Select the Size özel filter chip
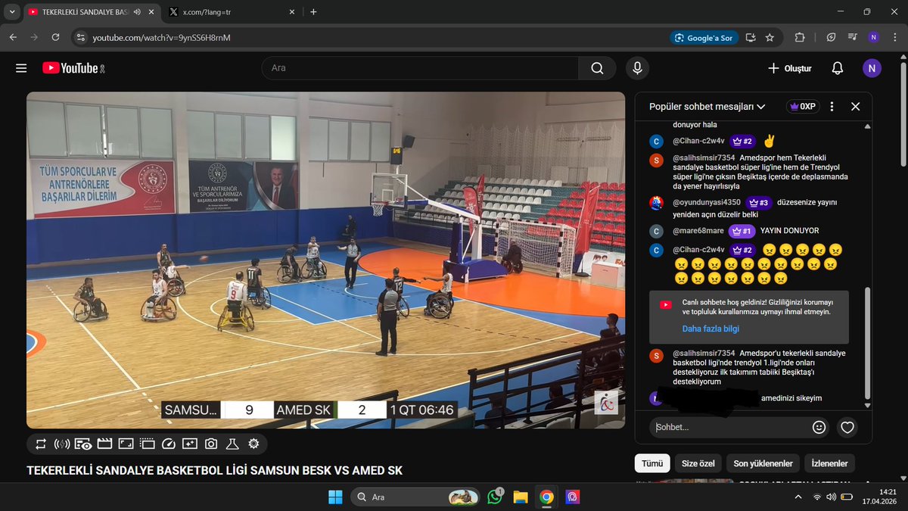 point(699,463)
